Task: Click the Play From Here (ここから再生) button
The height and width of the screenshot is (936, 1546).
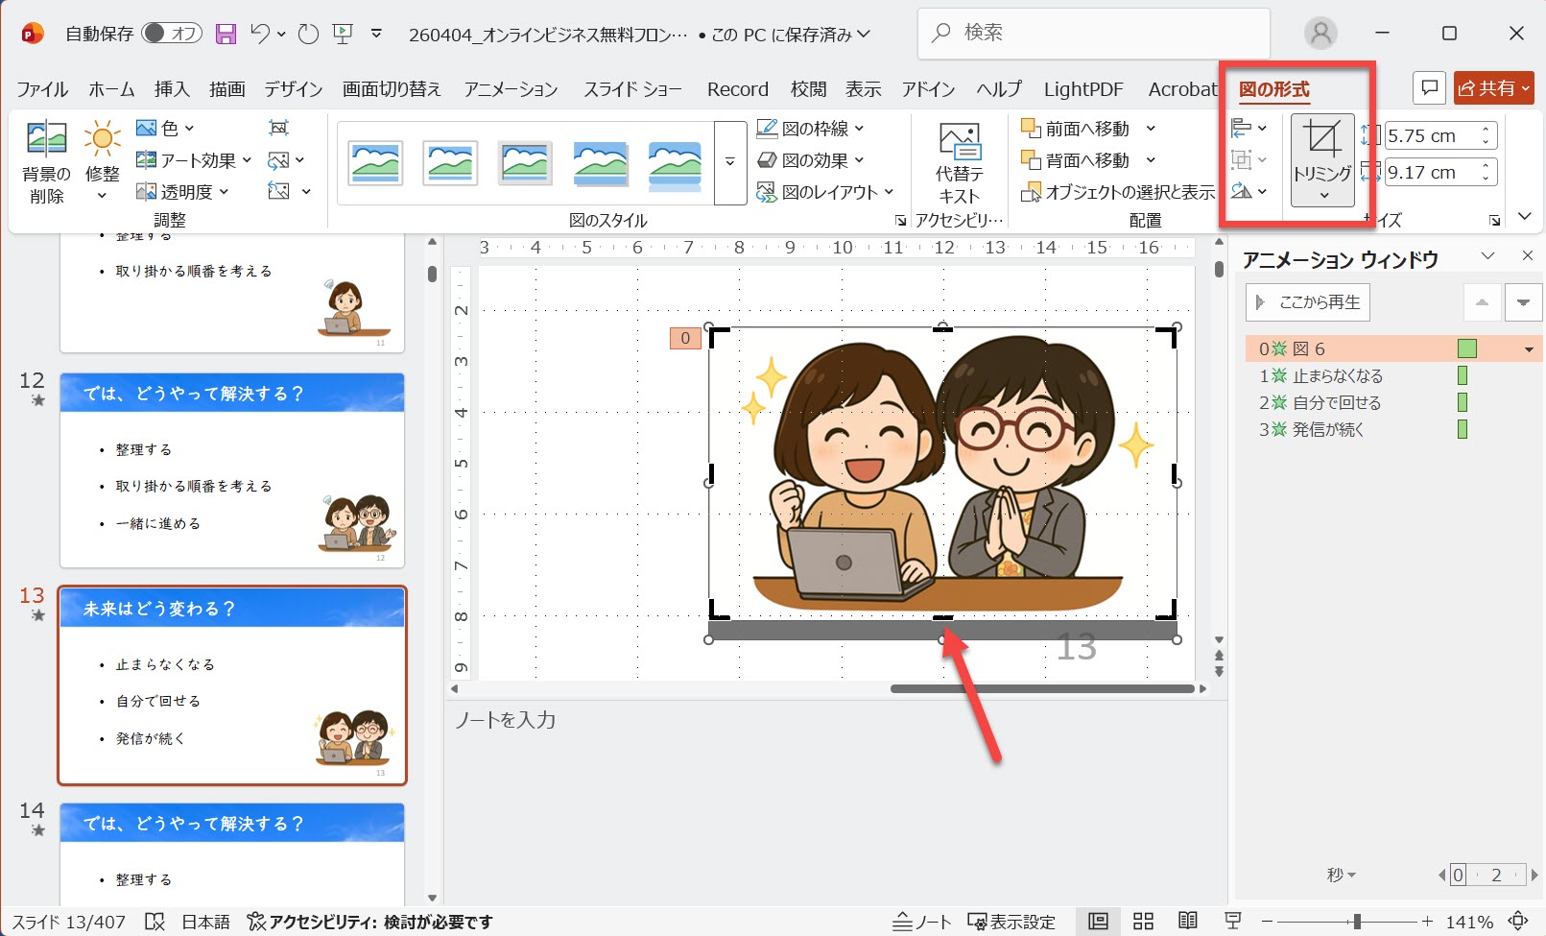Action: tap(1308, 302)
